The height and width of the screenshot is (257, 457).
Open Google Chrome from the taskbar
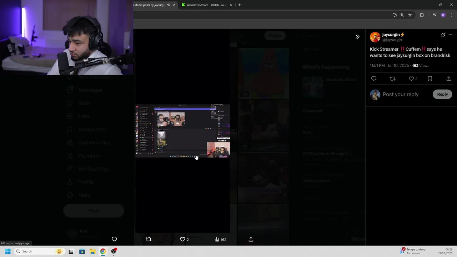point(103,252)
